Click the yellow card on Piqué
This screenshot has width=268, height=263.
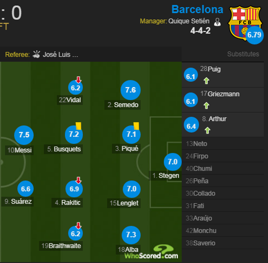136,126
